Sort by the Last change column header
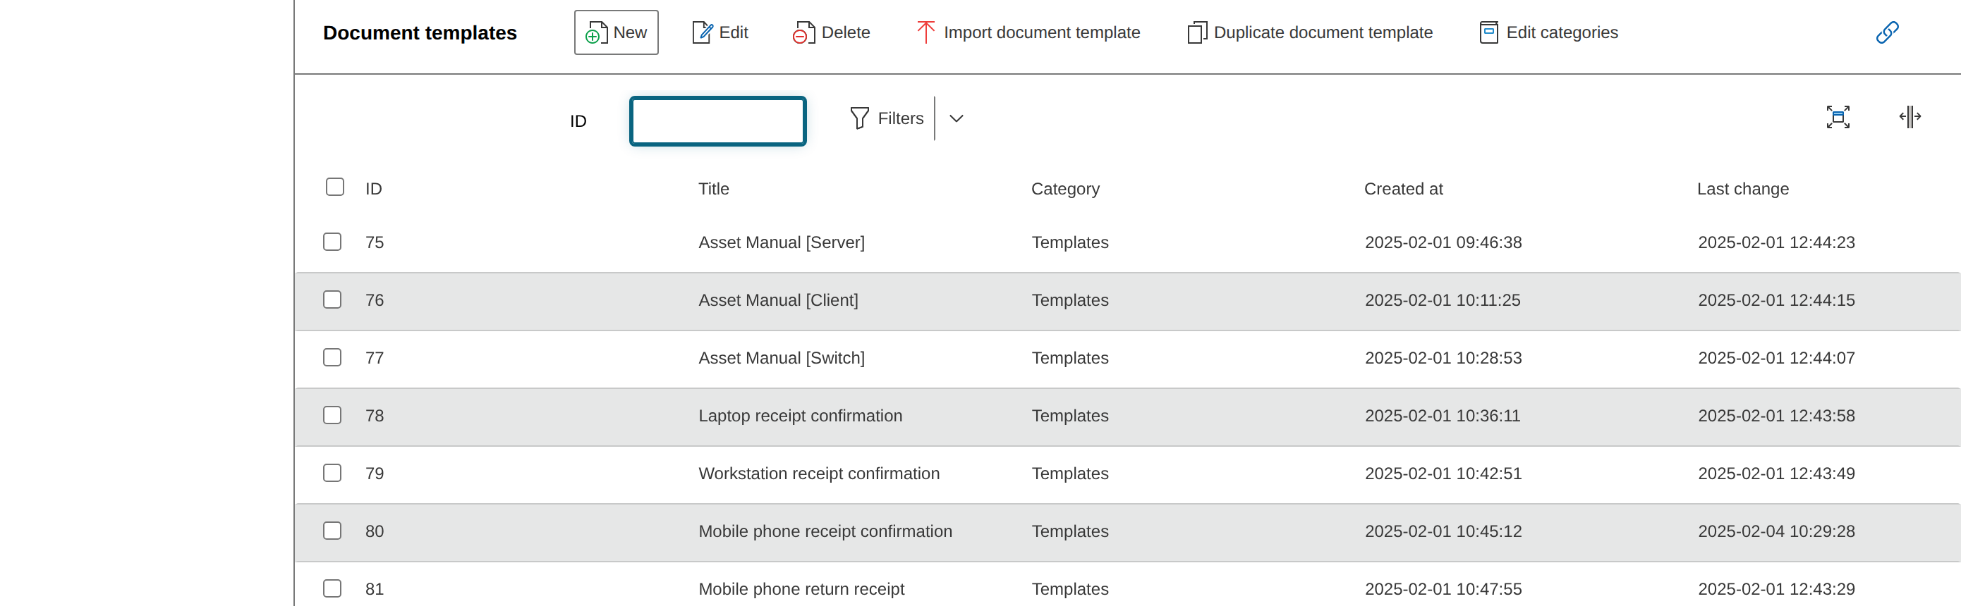The image size is (1961, 606). click(x=1742, y=190)
